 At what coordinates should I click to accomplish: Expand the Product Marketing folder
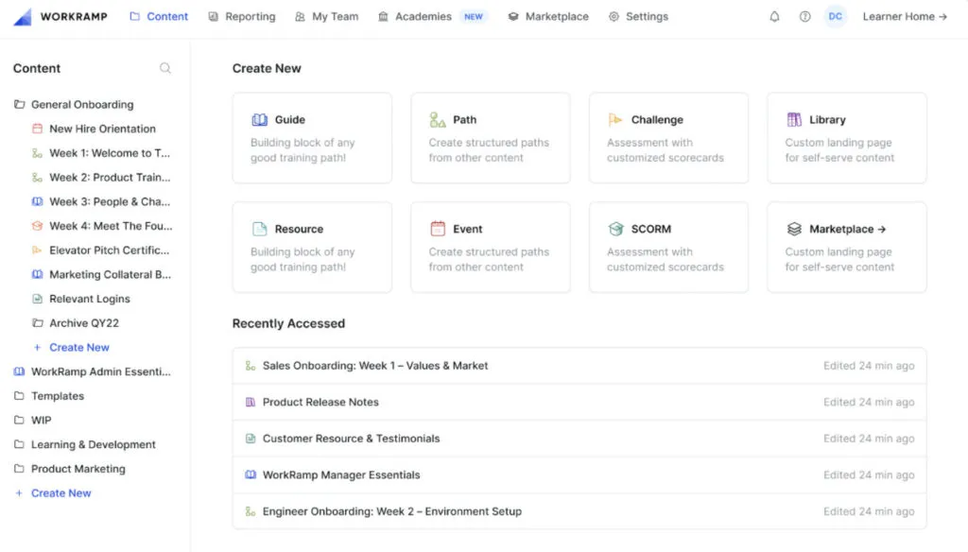(69, 469)
